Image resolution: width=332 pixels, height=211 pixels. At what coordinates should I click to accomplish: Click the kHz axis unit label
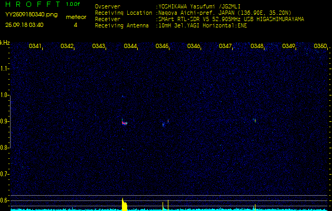[x=5, y=43]
